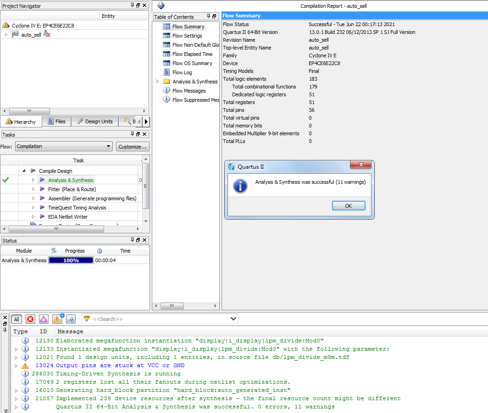Switch to Design Units tab

[95, 121]
